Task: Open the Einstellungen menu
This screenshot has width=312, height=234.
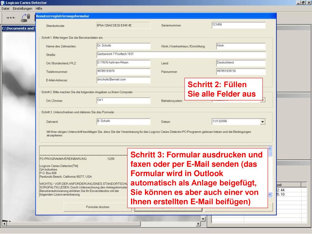Action: (22, 9)
